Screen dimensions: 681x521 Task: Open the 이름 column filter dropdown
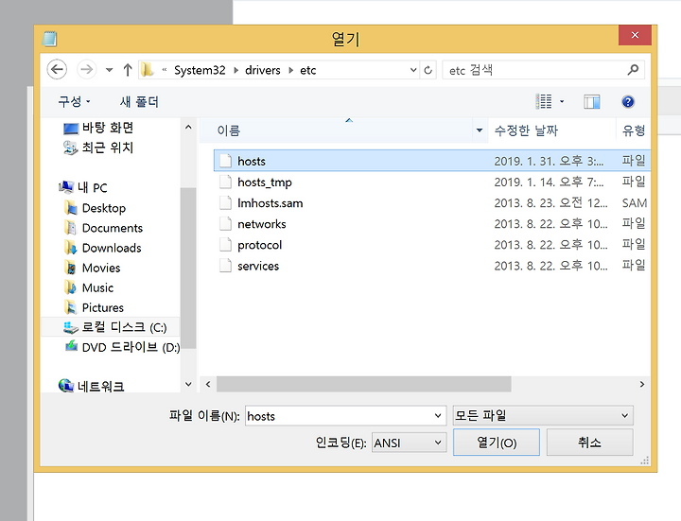coord(480,130)
